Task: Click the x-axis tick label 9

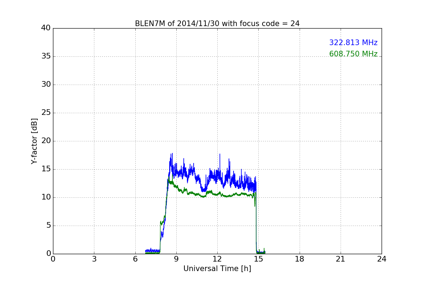Action: [176, 259]
